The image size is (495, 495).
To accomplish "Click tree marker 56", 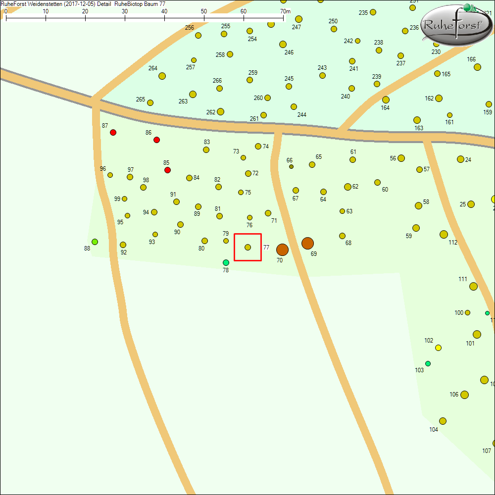I will 401,158.
